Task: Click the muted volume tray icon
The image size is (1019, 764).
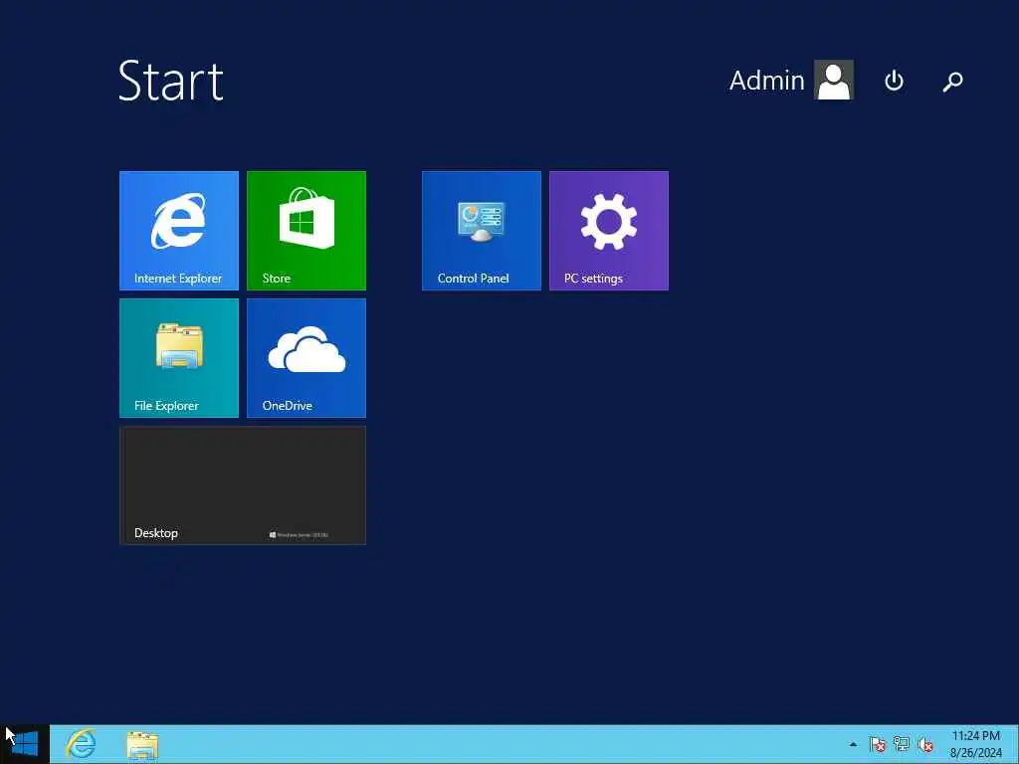Action: 925,744
